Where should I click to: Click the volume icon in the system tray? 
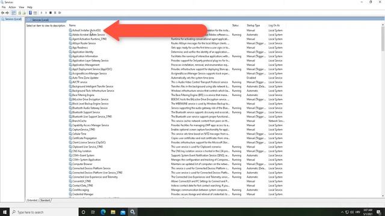pyautogui.click(x=352, y=212)
